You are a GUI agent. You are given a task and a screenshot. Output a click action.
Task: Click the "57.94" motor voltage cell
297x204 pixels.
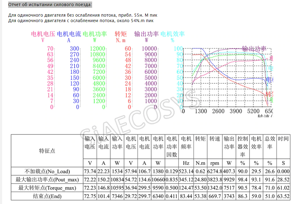click(x=131, y=171)
